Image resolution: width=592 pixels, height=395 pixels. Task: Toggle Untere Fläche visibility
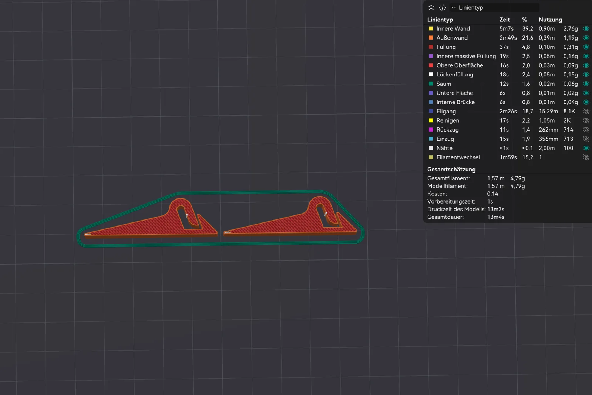coord(586,93)
